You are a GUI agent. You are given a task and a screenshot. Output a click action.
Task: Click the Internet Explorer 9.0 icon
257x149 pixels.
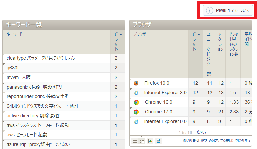pos(136,122)
